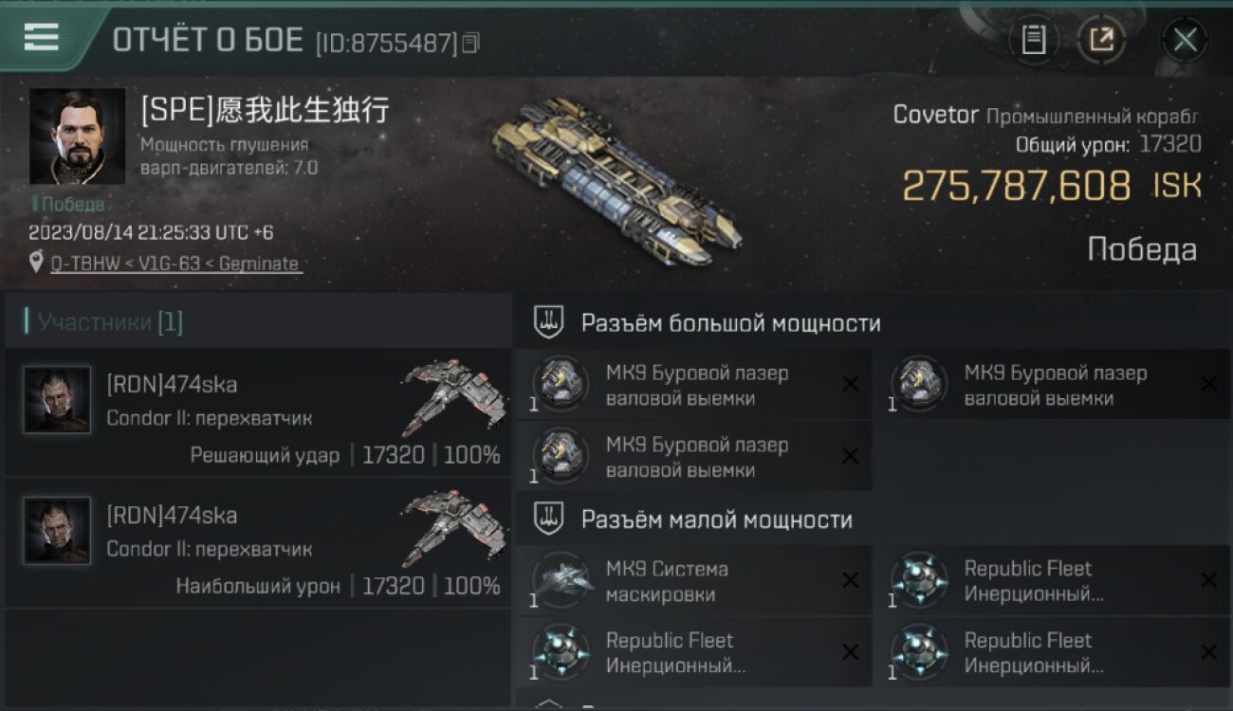Close the battle report window
1233x711 pixels.
tap(1185, 40)
